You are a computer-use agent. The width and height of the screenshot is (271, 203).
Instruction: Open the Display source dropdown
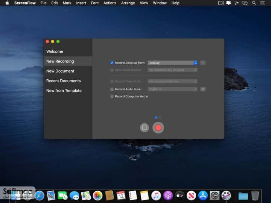172,63
